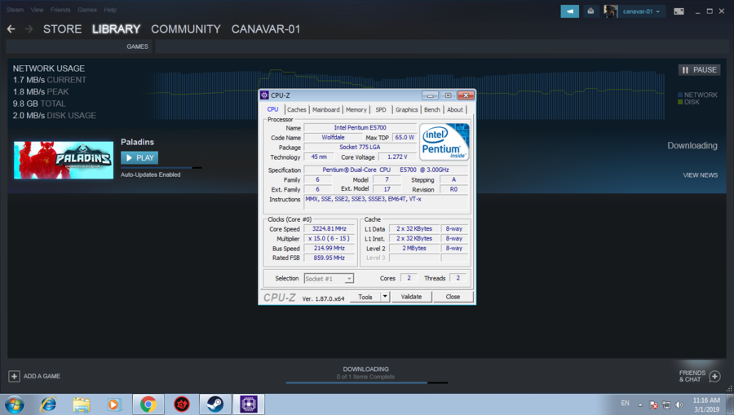
Task: Click the Validate button in CPU-Z
Action: point(412,297)
